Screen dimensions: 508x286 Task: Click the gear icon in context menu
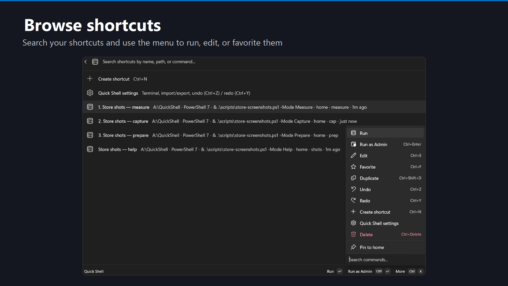[x=353, y=223]
